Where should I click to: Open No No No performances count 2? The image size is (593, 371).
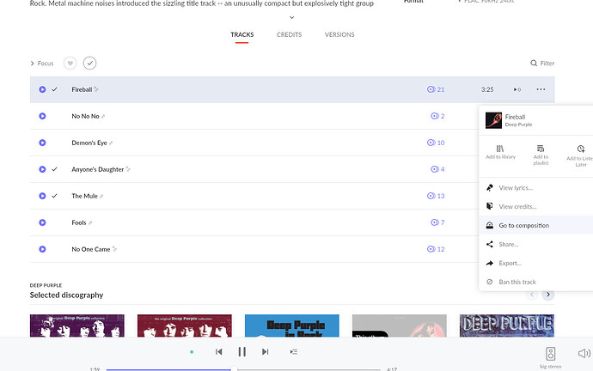pyautogui.click(x=437, y=116)
